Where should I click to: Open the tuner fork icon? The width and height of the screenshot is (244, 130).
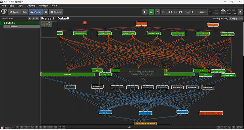tap(157, 12)
